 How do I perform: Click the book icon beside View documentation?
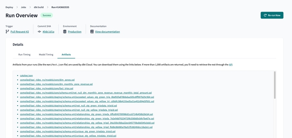[x=92, y=32]
